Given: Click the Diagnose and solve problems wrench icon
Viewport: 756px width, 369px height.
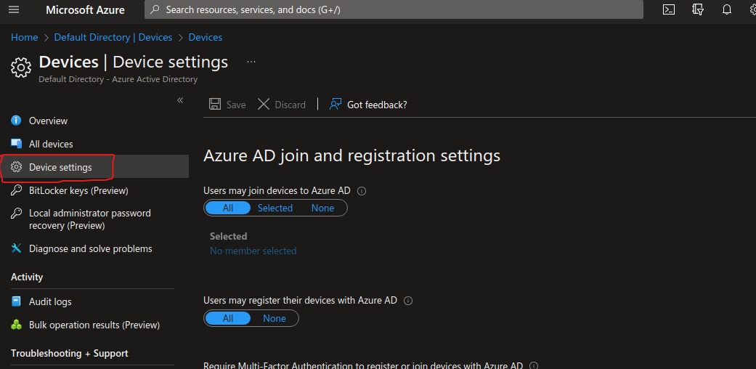Looking at the screenshot, I should (17, 248).
